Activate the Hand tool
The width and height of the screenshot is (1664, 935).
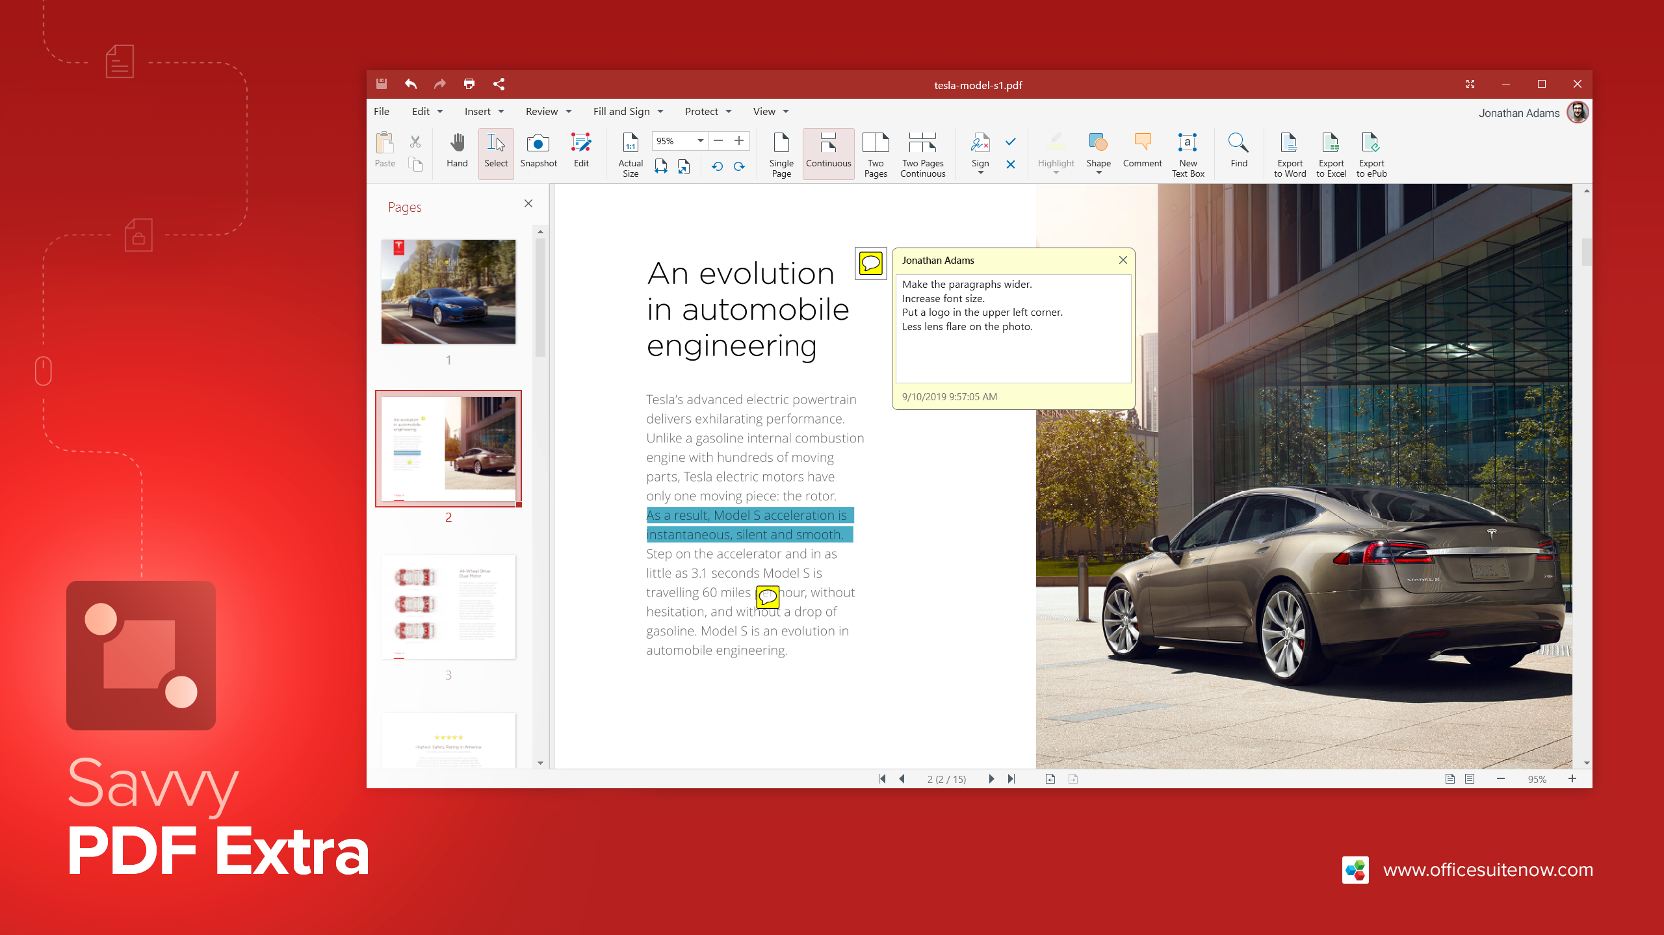click(457, 151)
